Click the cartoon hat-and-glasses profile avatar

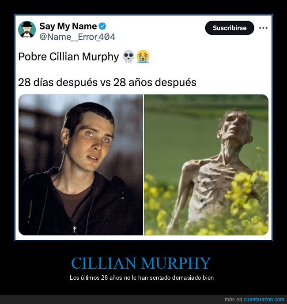(27, 30)
